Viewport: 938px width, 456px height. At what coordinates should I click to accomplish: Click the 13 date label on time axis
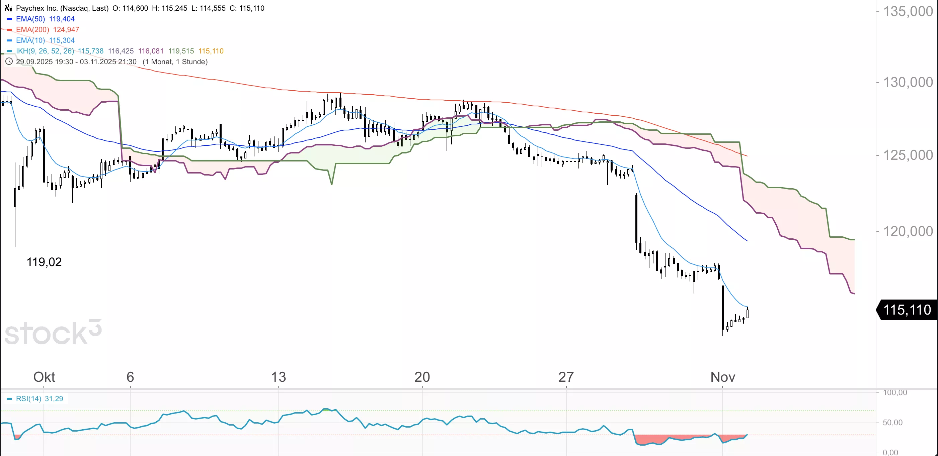coord(279,377)
